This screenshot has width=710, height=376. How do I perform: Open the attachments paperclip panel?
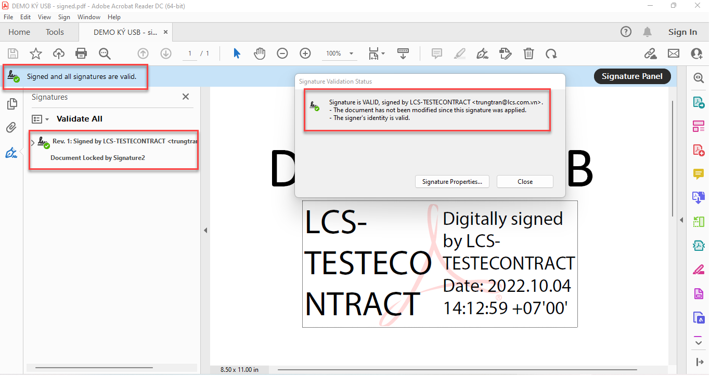pyautogui.click(x=11, y=128)
